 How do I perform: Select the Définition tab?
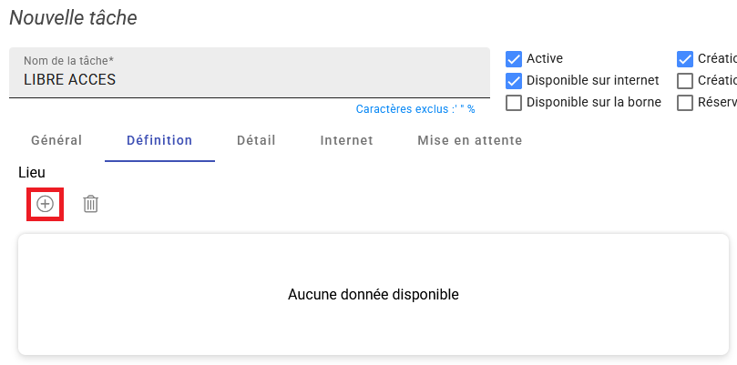(x=159, y=140)
